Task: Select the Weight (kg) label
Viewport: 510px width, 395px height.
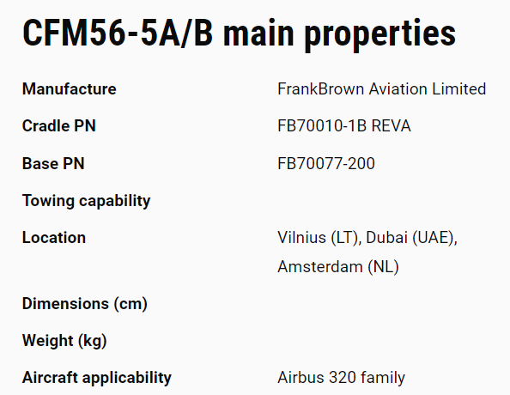Action: pyautogui.click(x=64, y=341)
